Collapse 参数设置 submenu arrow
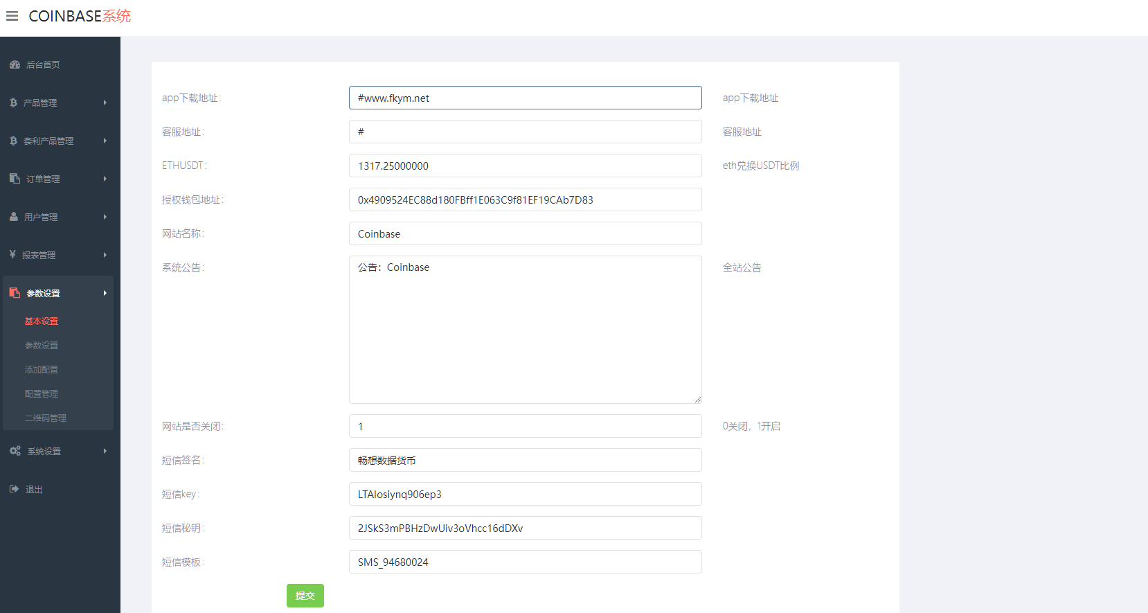This screenshot has width=1148, height=613. [105, 293]
